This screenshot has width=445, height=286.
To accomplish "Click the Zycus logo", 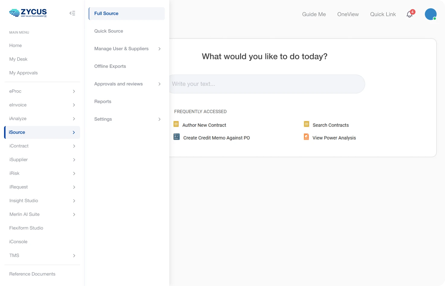I will click(x=28, y=13).
